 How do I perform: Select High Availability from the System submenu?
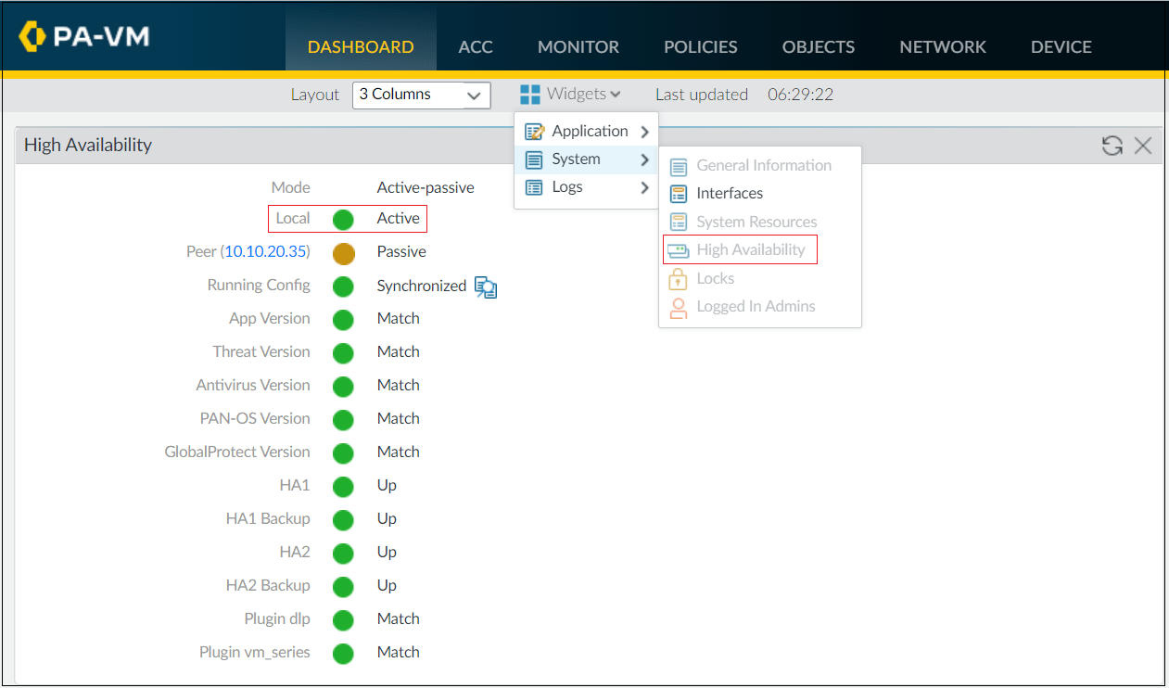[747, 248]
